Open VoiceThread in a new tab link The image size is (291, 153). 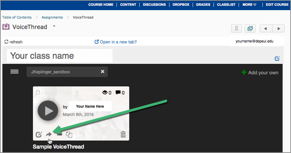tap(115, 42)
